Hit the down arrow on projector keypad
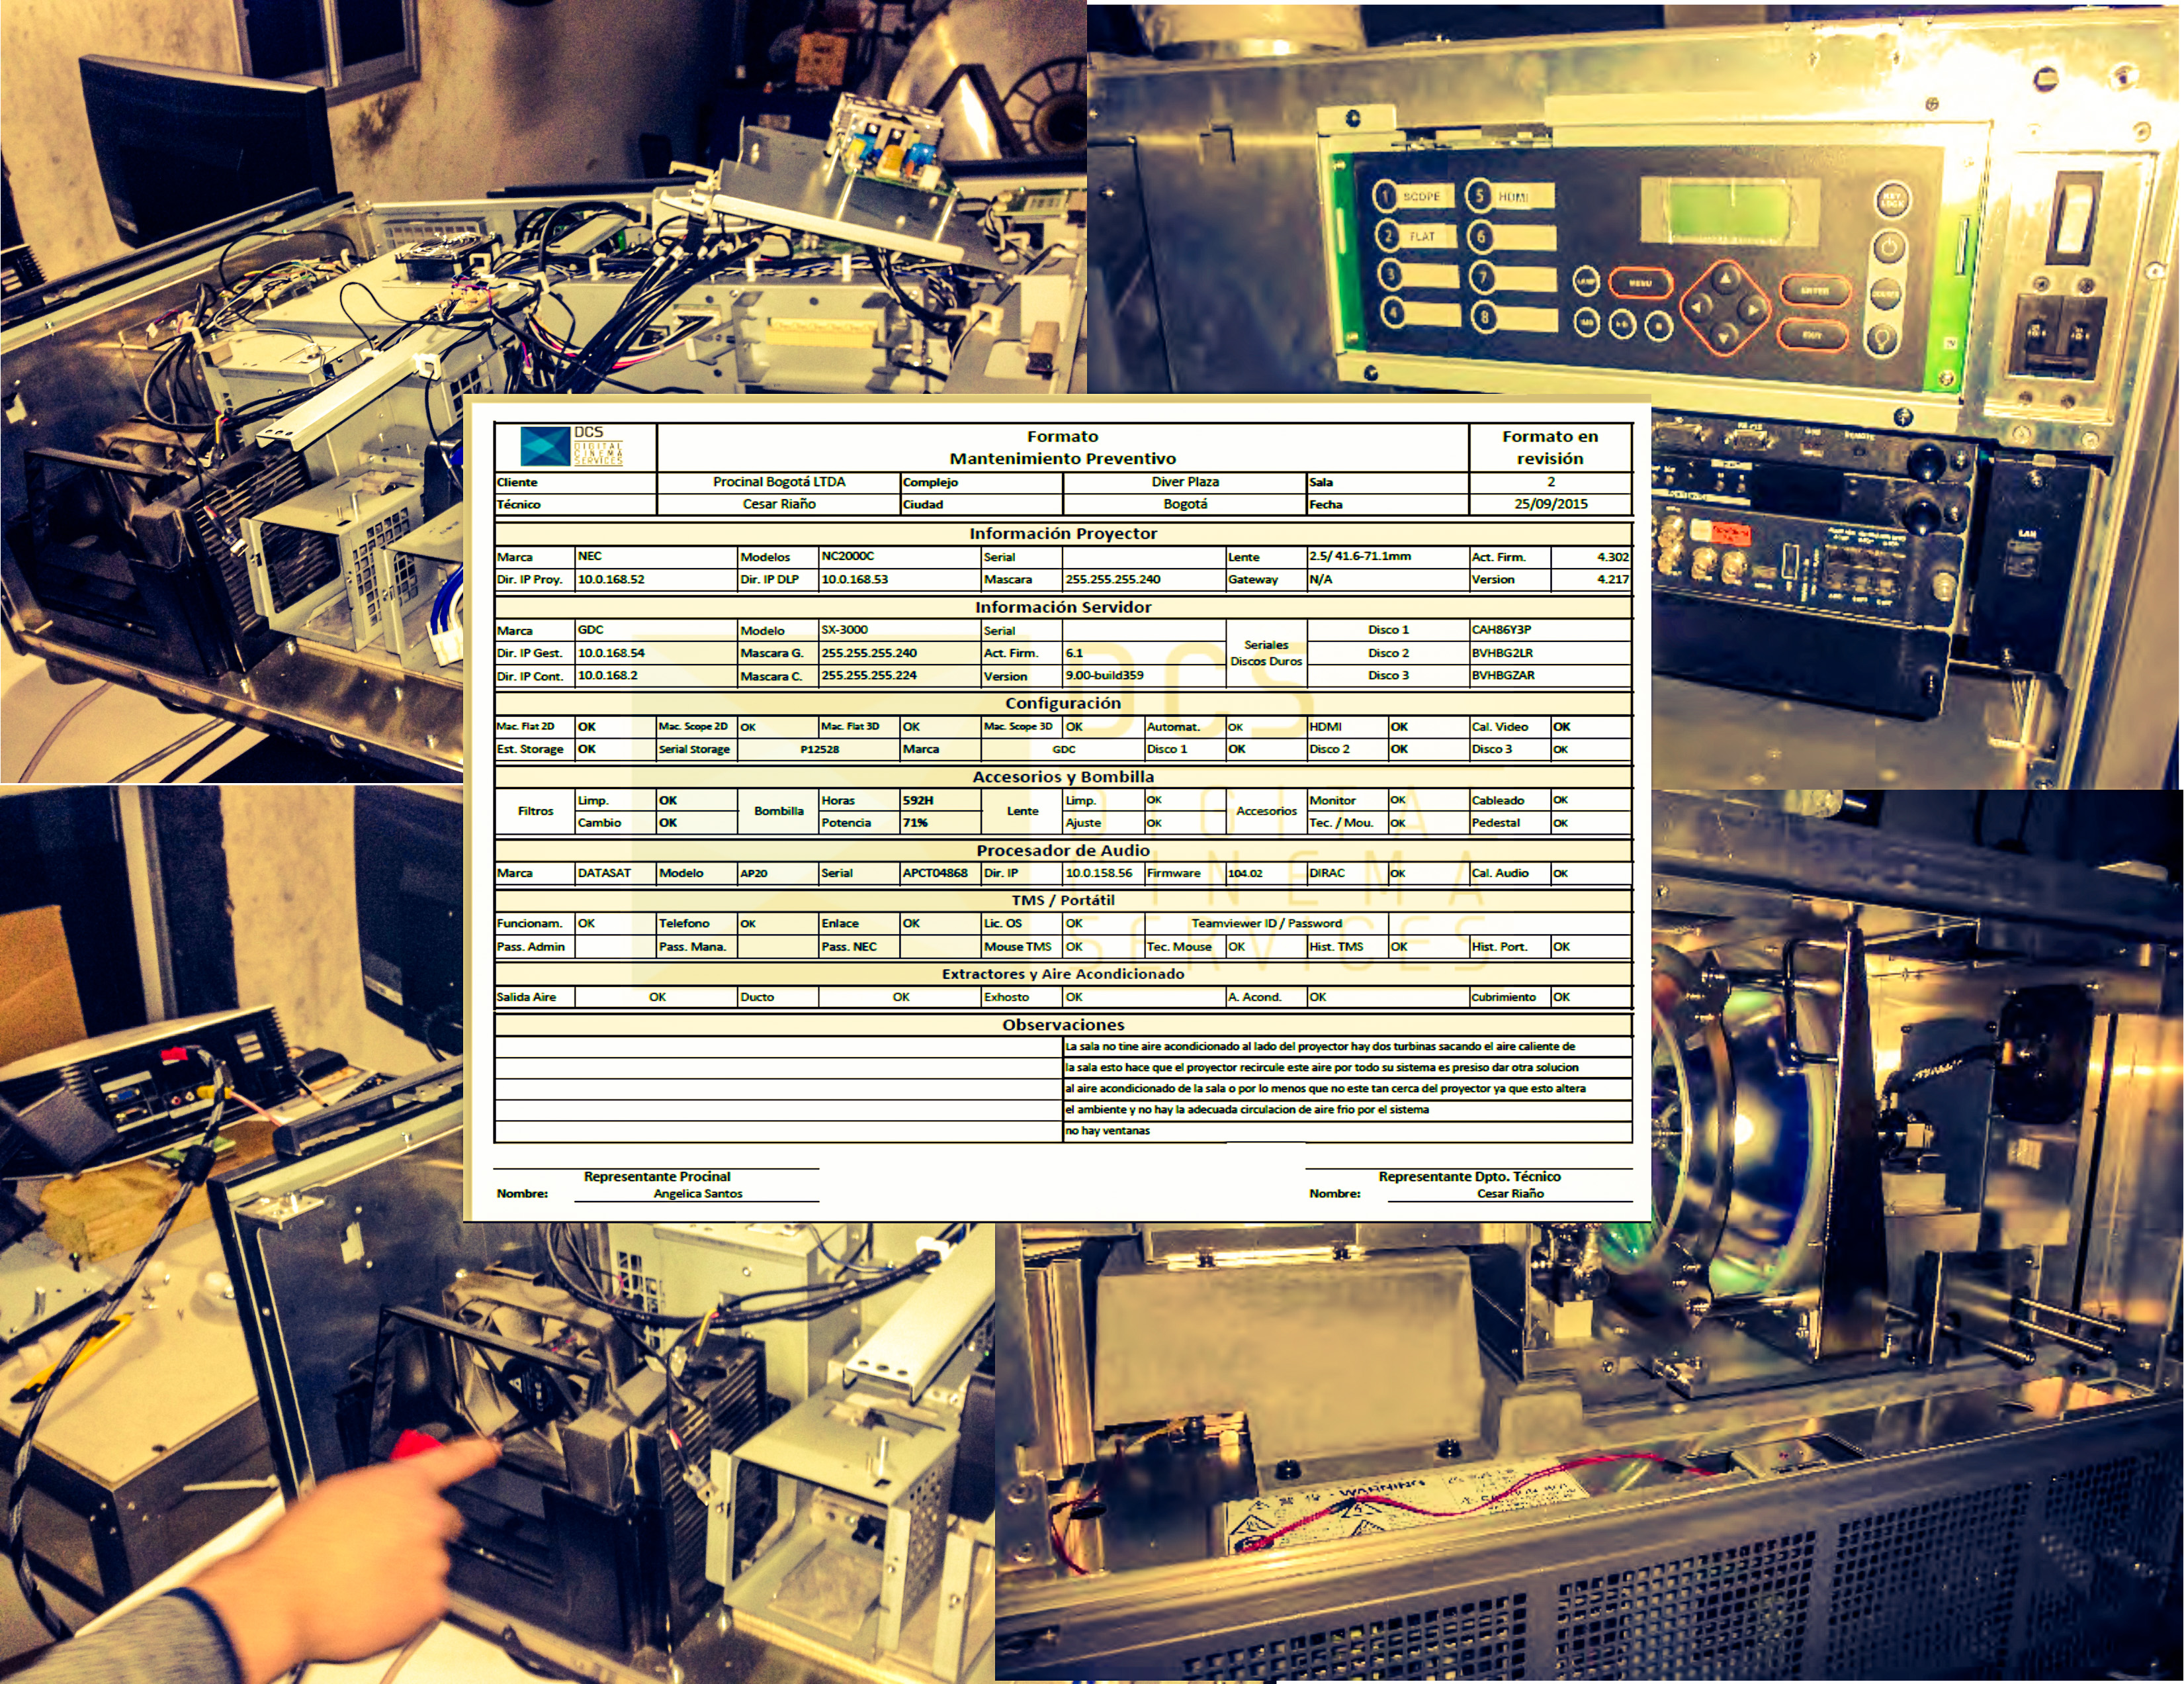The height and width of the screenshot is (1684, 2184). tap(1724, 337)
